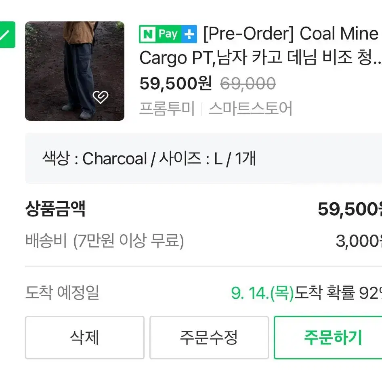Click the 주문수정 edit order button
Screen dimensions: 382x382
[209, 338]
